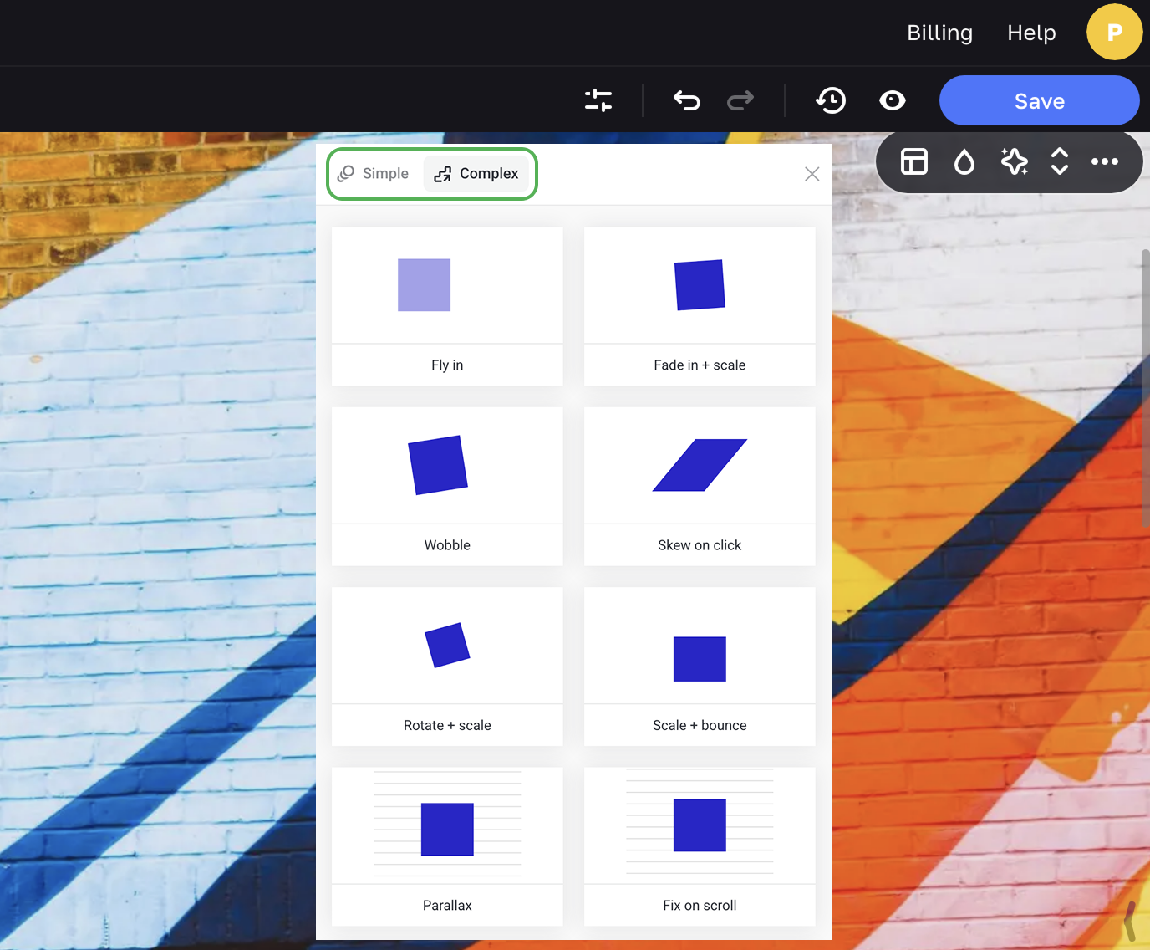Close the animation panel
Viewport: 1150px width, 950px height.
tap(812, 174)
